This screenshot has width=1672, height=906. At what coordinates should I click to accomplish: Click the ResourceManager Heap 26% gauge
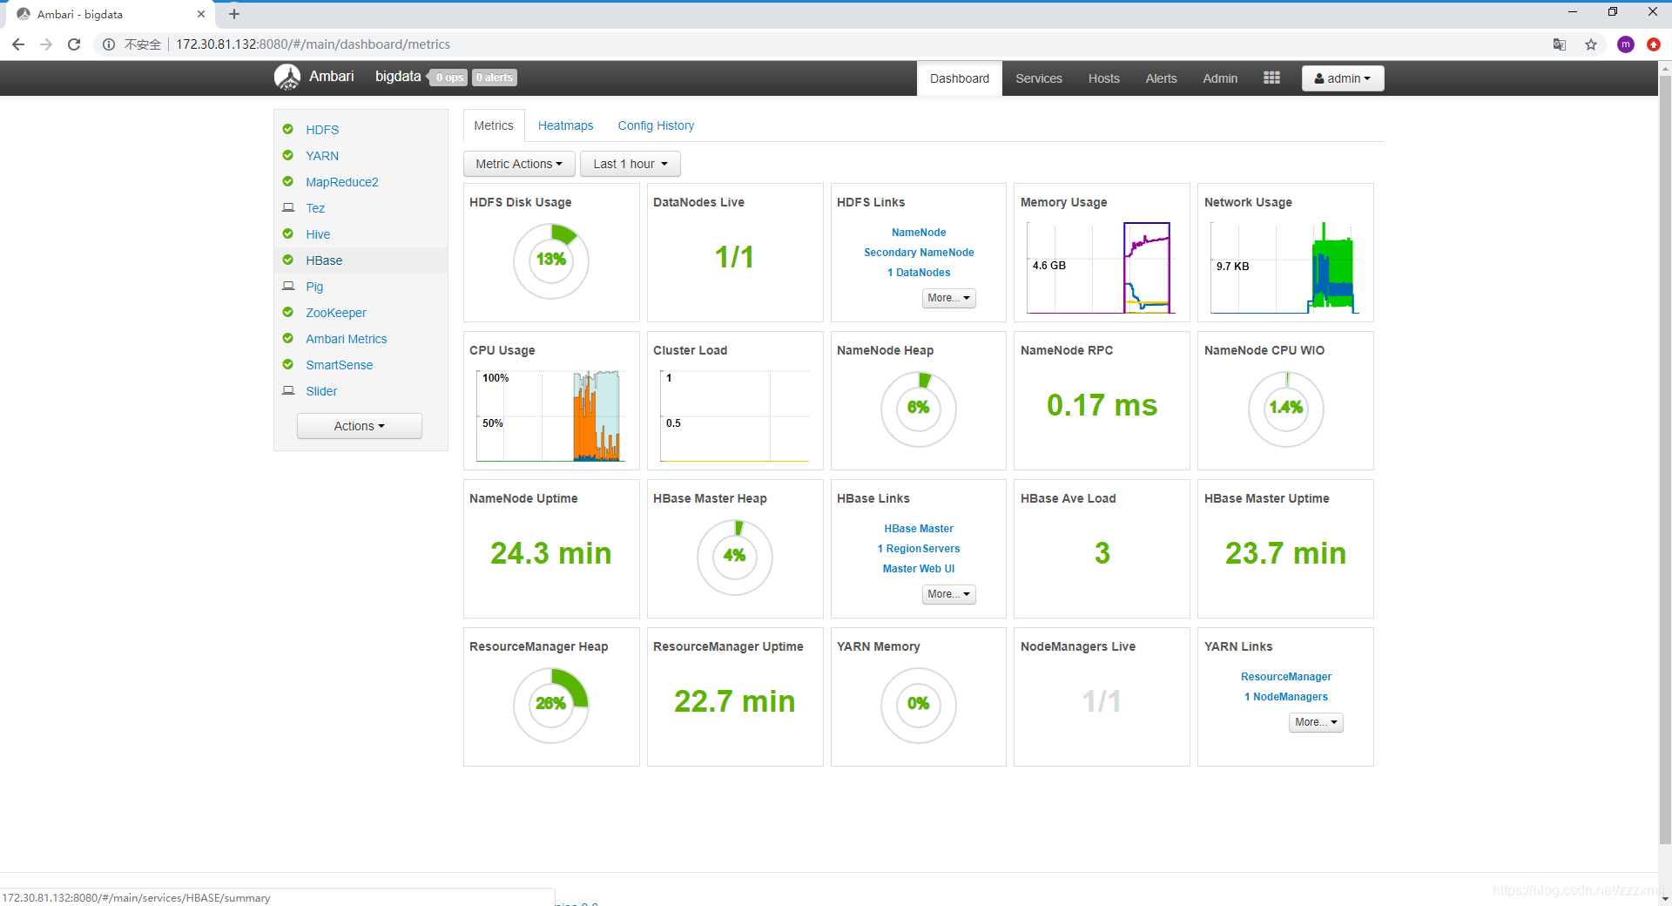pos(551,705)
